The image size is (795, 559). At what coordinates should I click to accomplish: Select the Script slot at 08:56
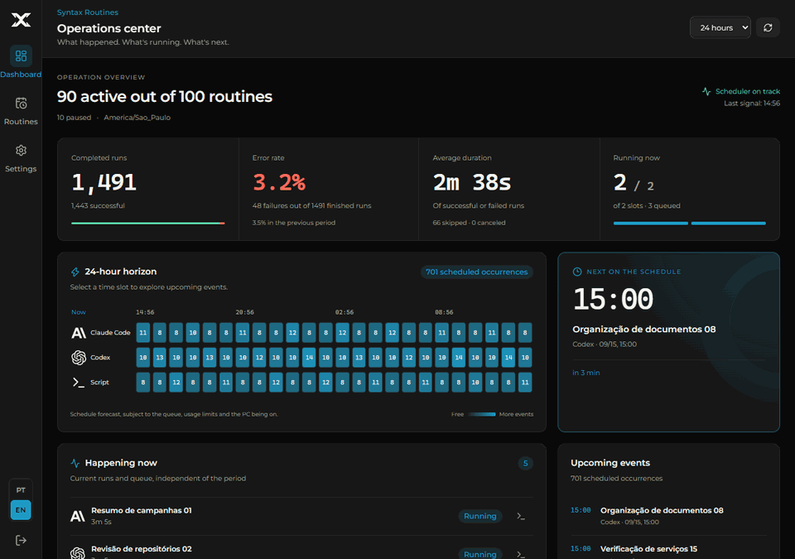pyautogui.click(x=442, y=383)
